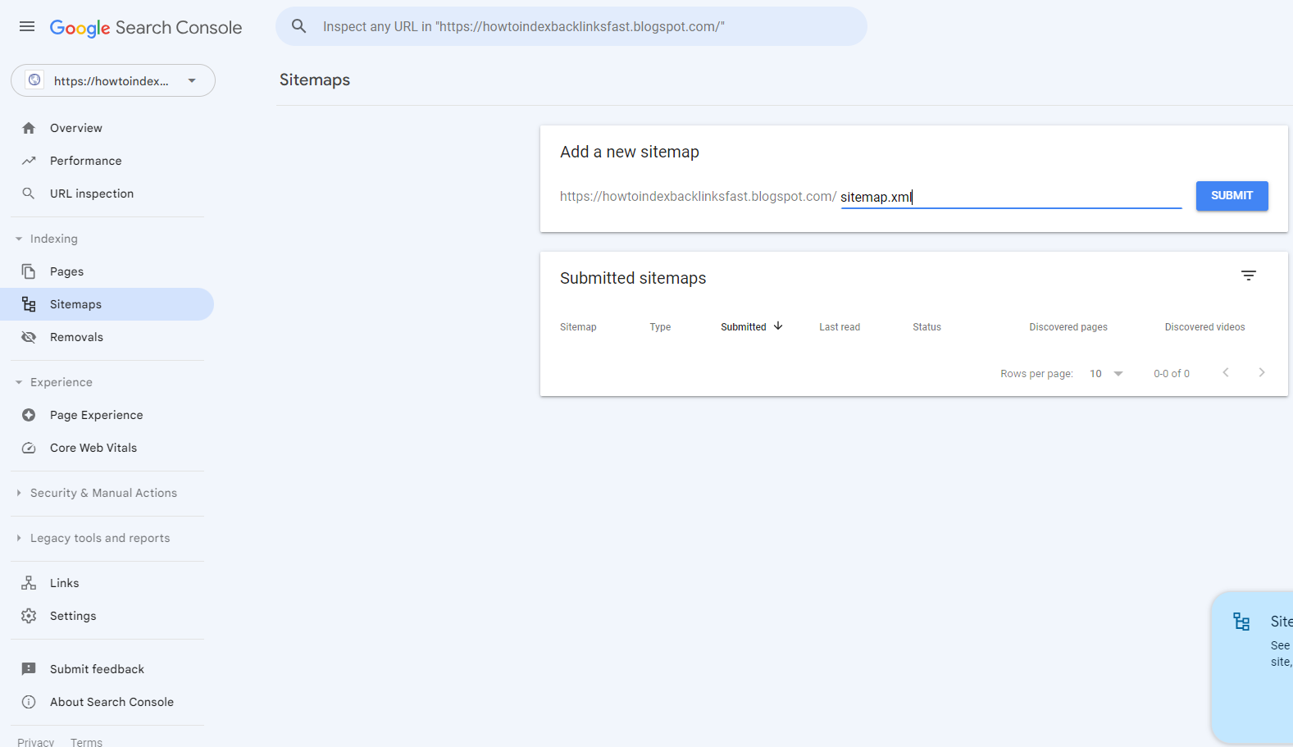Open the hamburger main menu
The image size is (1293, 747).
coord(27,26)
